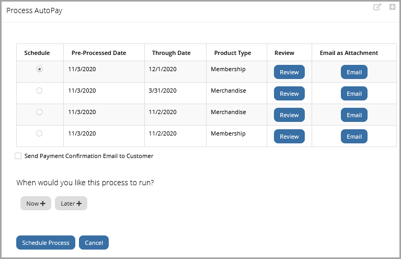
Task: Email the 3/31/2020 Merchandise batch as attachment
Action: (354, 94)
